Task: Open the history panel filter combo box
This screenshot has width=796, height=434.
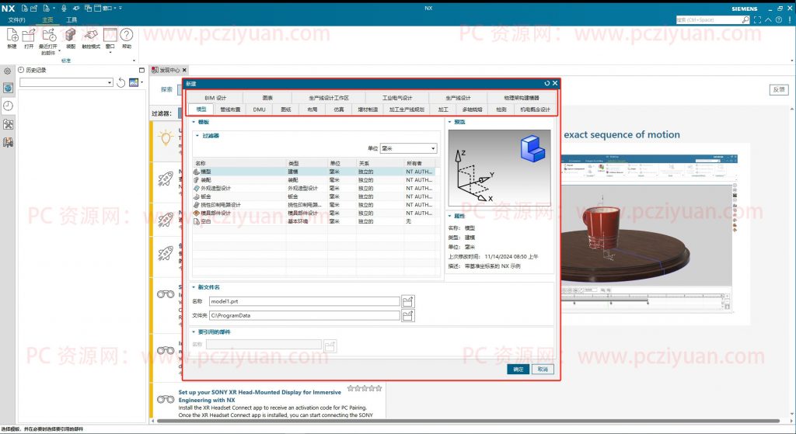Action: [67, 82]
